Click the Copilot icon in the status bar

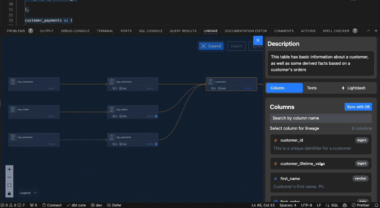click(x=345, y=205)
